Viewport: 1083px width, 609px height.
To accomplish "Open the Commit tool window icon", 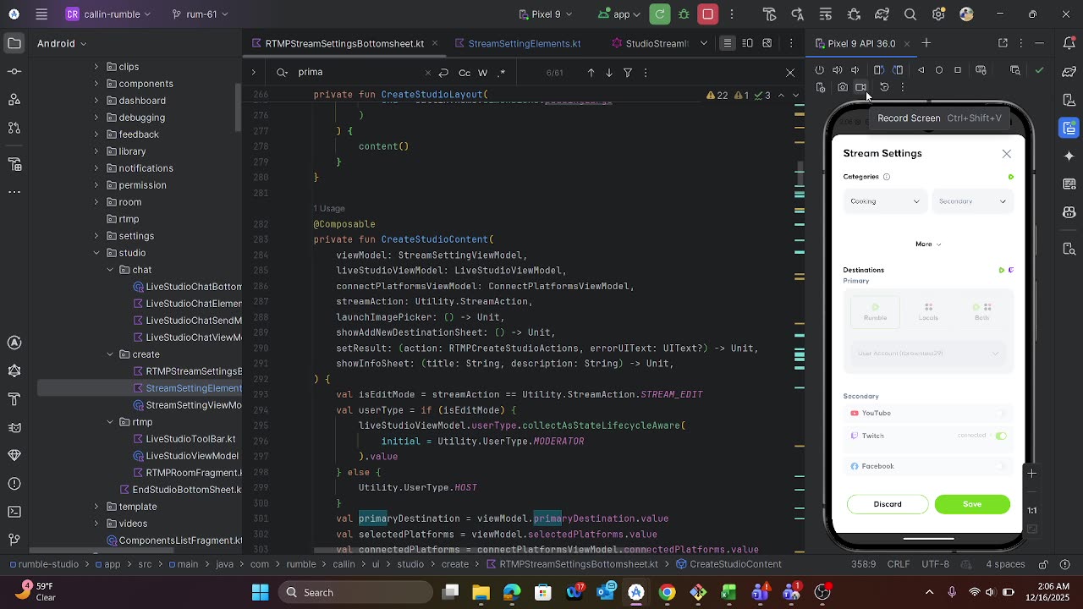I will 14,72.
